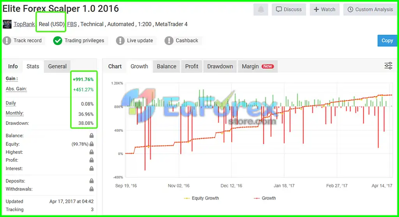Click the Elite Forex Scalper title
Viewport: 399px width, 217px height.
[60, 9]
